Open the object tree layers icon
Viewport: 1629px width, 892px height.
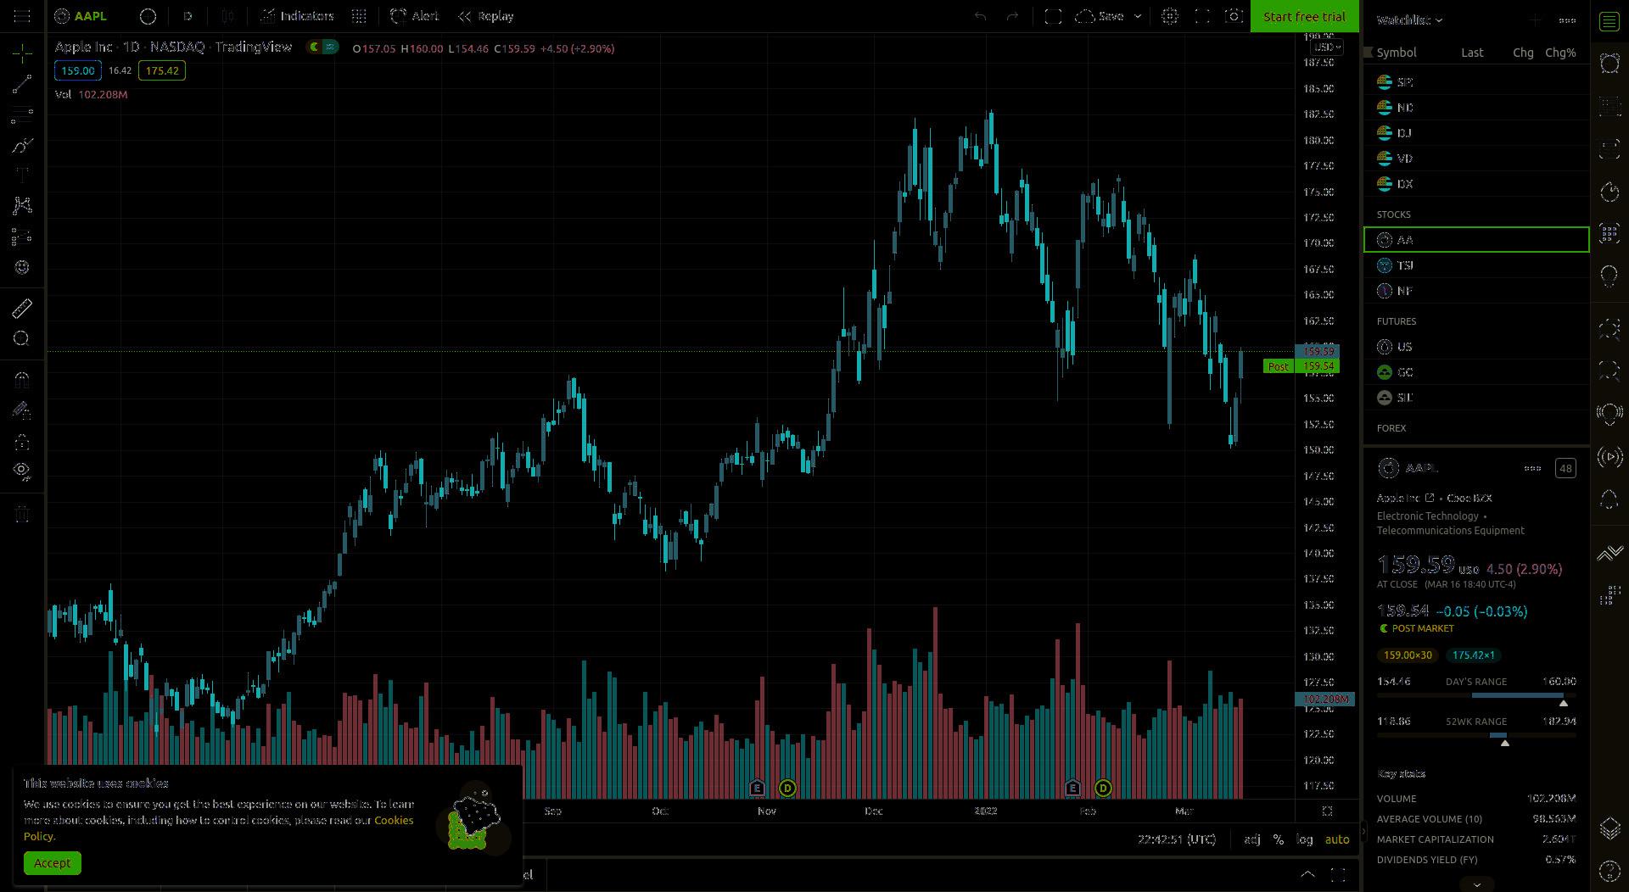pyautogui.click(x=1609, y=828)
